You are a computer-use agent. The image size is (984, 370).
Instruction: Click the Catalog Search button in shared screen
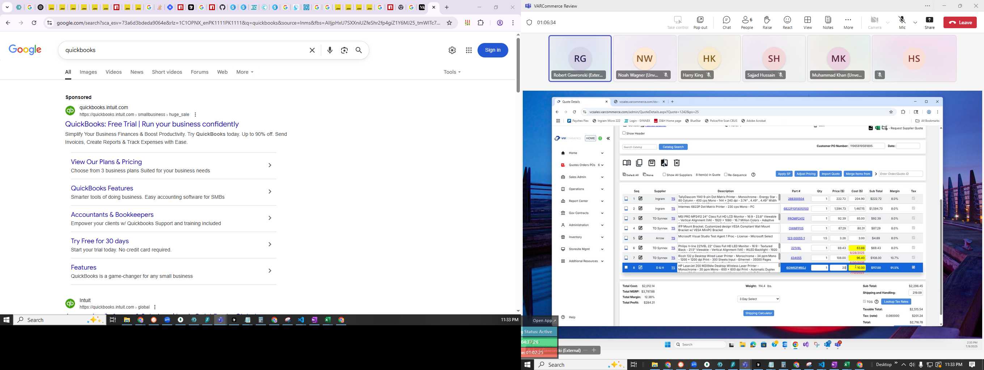coord(673,147)
